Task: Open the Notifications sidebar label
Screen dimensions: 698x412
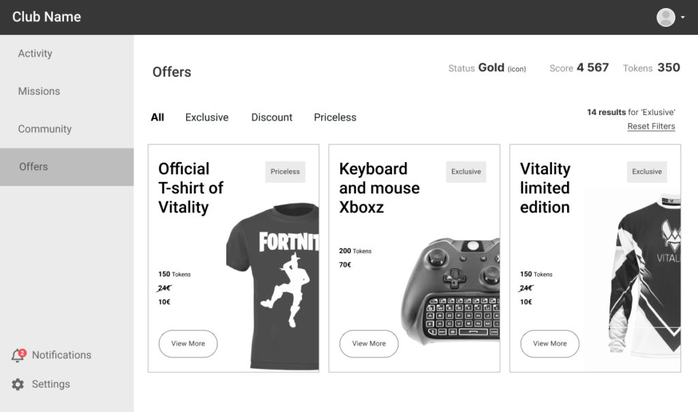Action: 61,355
